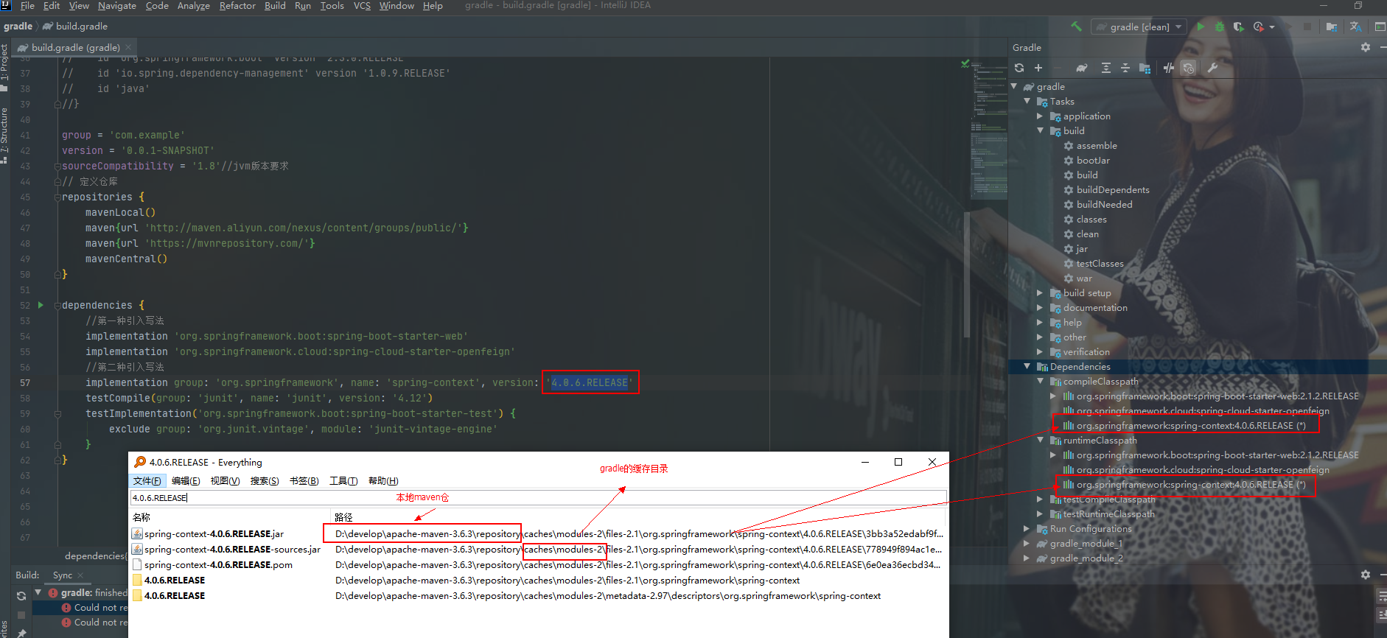Screen dimensions: 1387x638
Task: Click the profiler run icon with red arrow
Action: click(x=1258, y=27)
